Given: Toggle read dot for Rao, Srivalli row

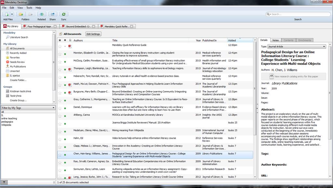Looking at the screenshot, I should point(65,163).
